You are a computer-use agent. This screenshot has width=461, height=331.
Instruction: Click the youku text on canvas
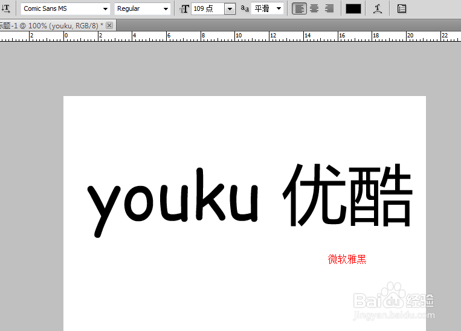pyautogui.click(x=173, y=202)
